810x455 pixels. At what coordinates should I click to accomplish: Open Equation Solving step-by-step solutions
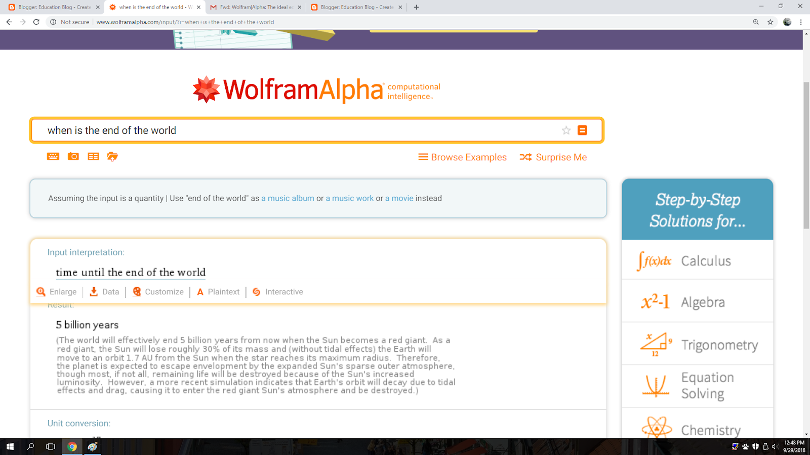tap(698, 386)
